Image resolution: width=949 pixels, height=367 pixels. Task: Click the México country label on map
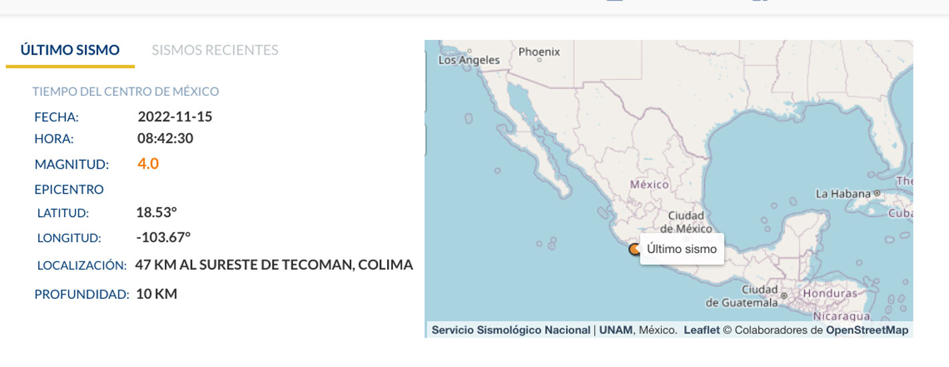[x=649, y=184]
